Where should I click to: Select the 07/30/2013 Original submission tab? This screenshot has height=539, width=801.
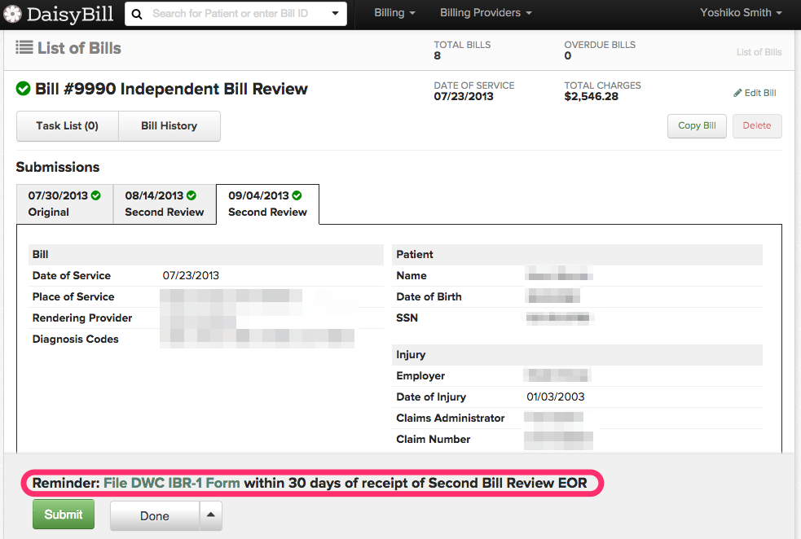coord(65,204)
